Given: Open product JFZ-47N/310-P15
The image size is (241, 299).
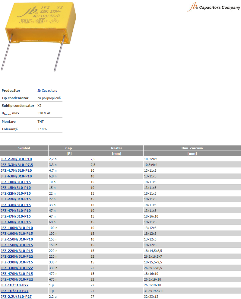Looking at the screenshot, I should click(x=16, y=216).
